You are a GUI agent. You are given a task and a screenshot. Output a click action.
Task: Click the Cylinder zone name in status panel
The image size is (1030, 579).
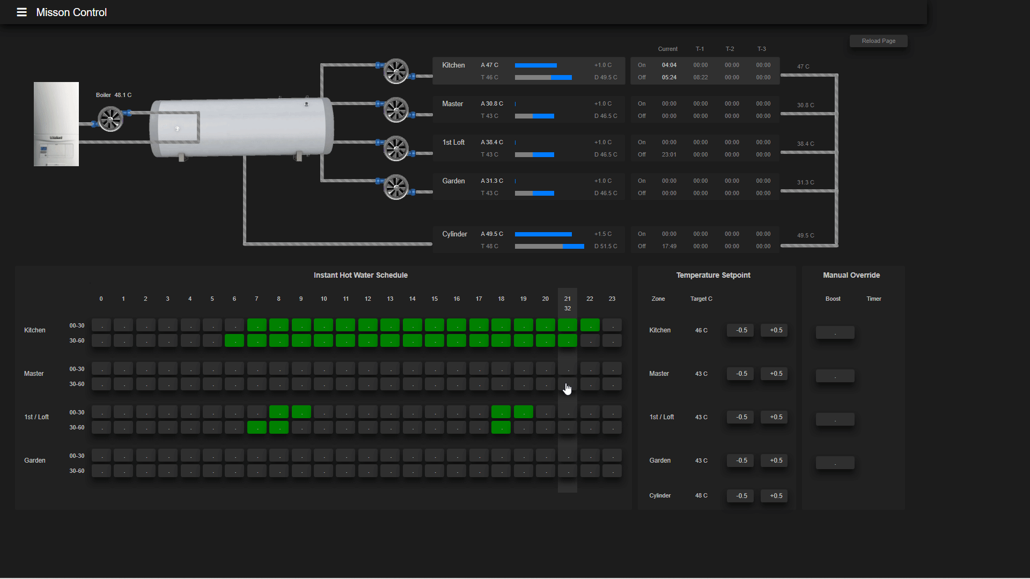(454, 234)
